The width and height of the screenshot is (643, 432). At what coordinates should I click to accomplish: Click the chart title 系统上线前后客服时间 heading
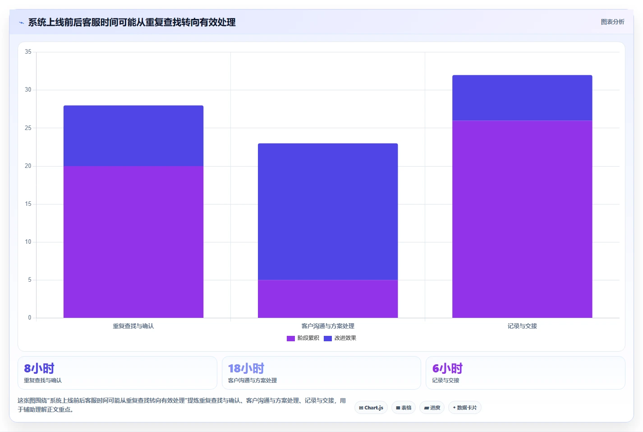tap(132, 22)
